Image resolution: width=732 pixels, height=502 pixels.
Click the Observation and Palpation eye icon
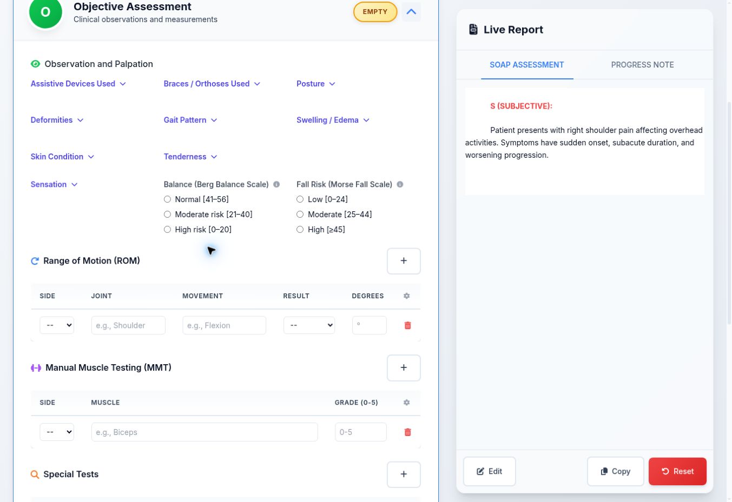click(36, 64)
